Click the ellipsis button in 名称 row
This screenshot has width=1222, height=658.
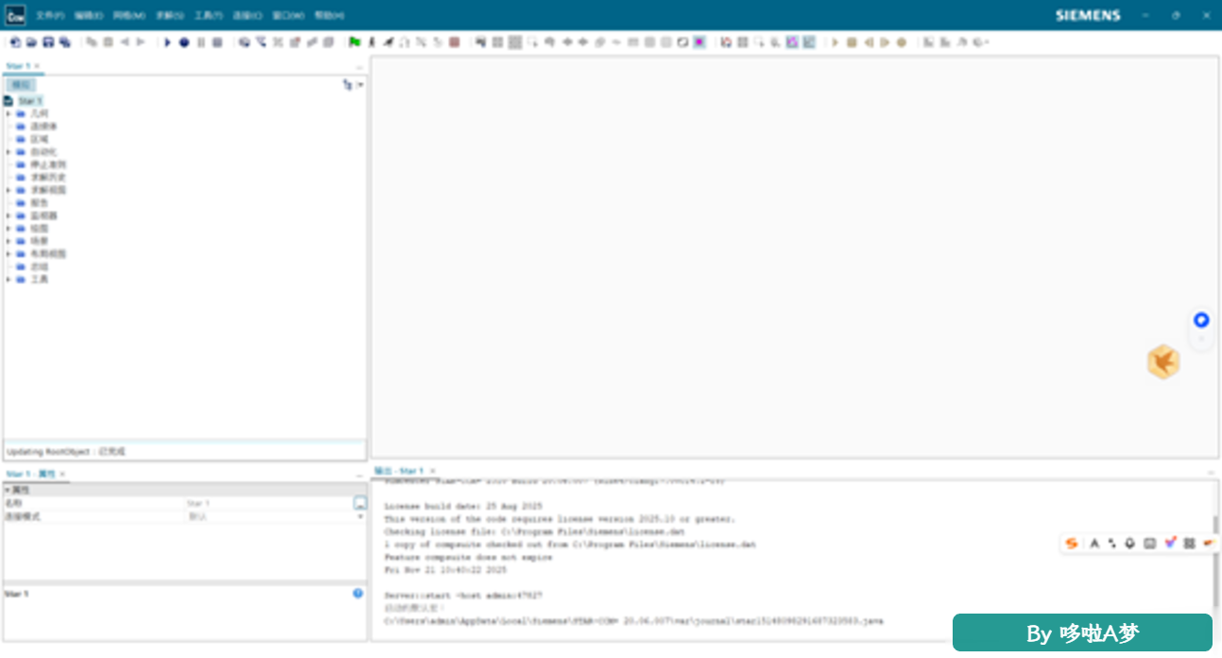360,504
